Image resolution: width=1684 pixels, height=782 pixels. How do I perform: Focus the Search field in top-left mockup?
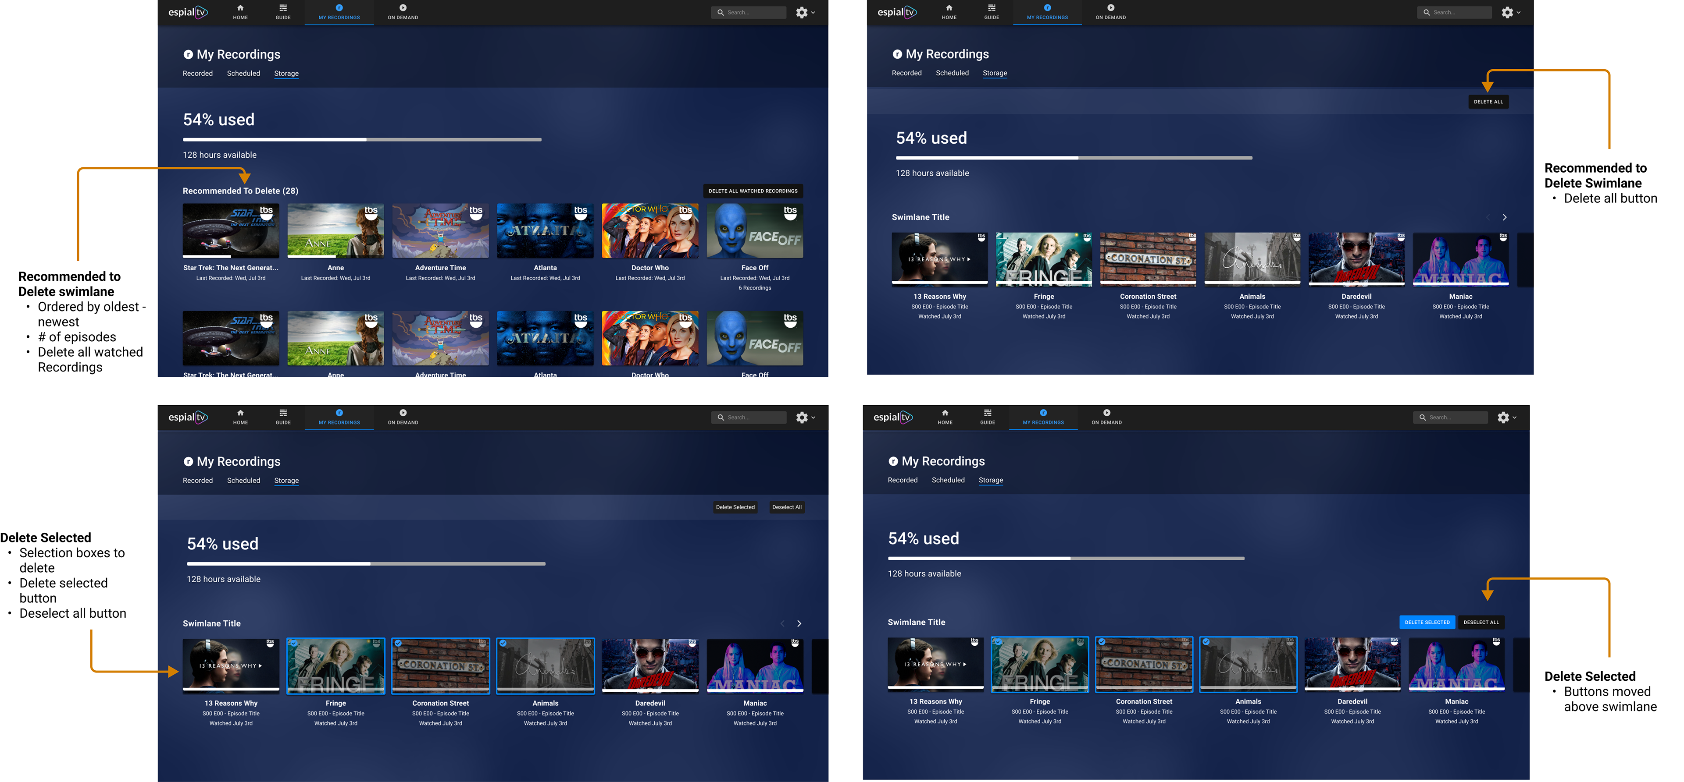pos(749,12)
